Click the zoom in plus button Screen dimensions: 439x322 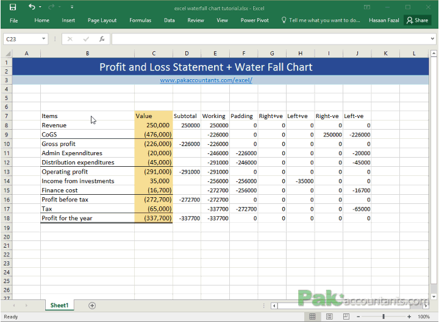point(409,317)
